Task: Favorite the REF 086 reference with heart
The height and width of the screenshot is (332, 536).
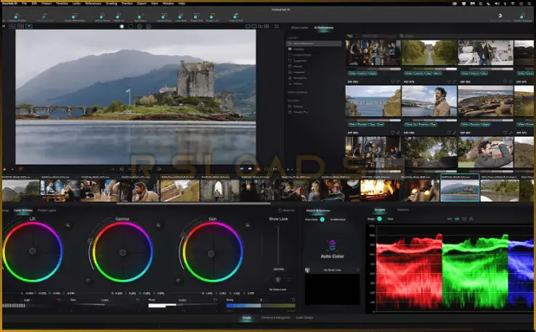Action: (392, 133)
